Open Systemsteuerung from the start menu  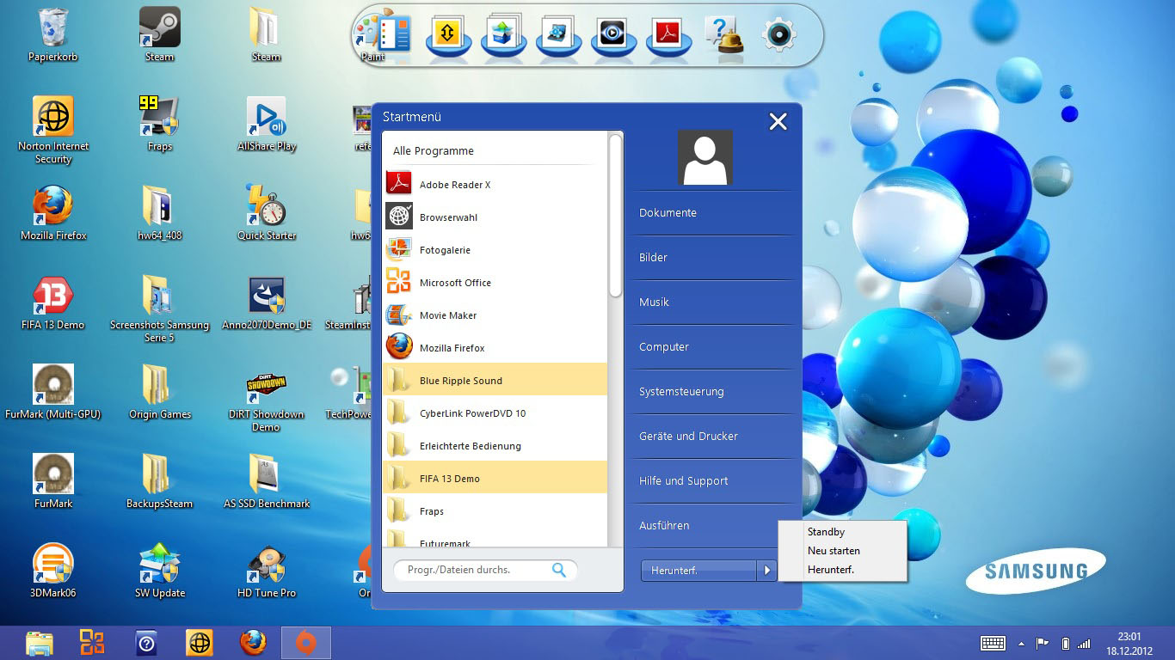681,392
